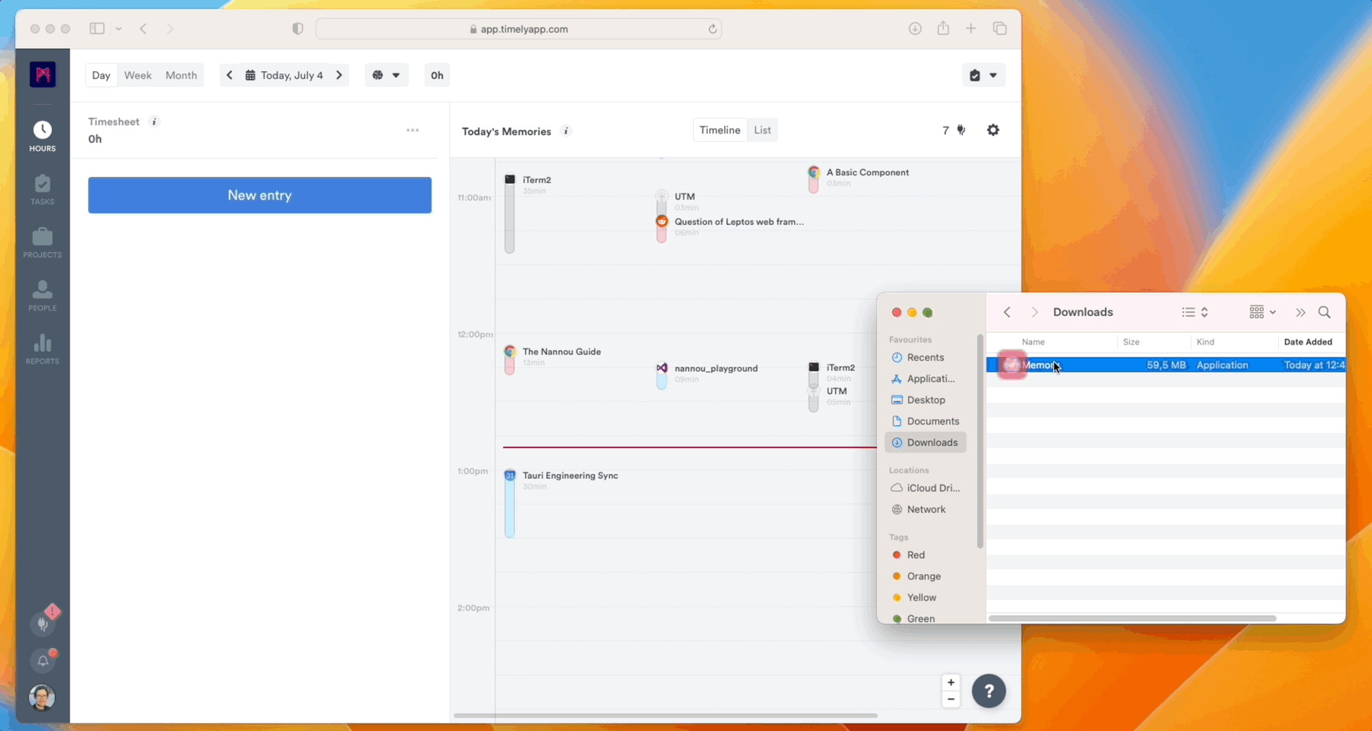Switch memories view to List
This screenshot has height=731, width=1372.
762,130
